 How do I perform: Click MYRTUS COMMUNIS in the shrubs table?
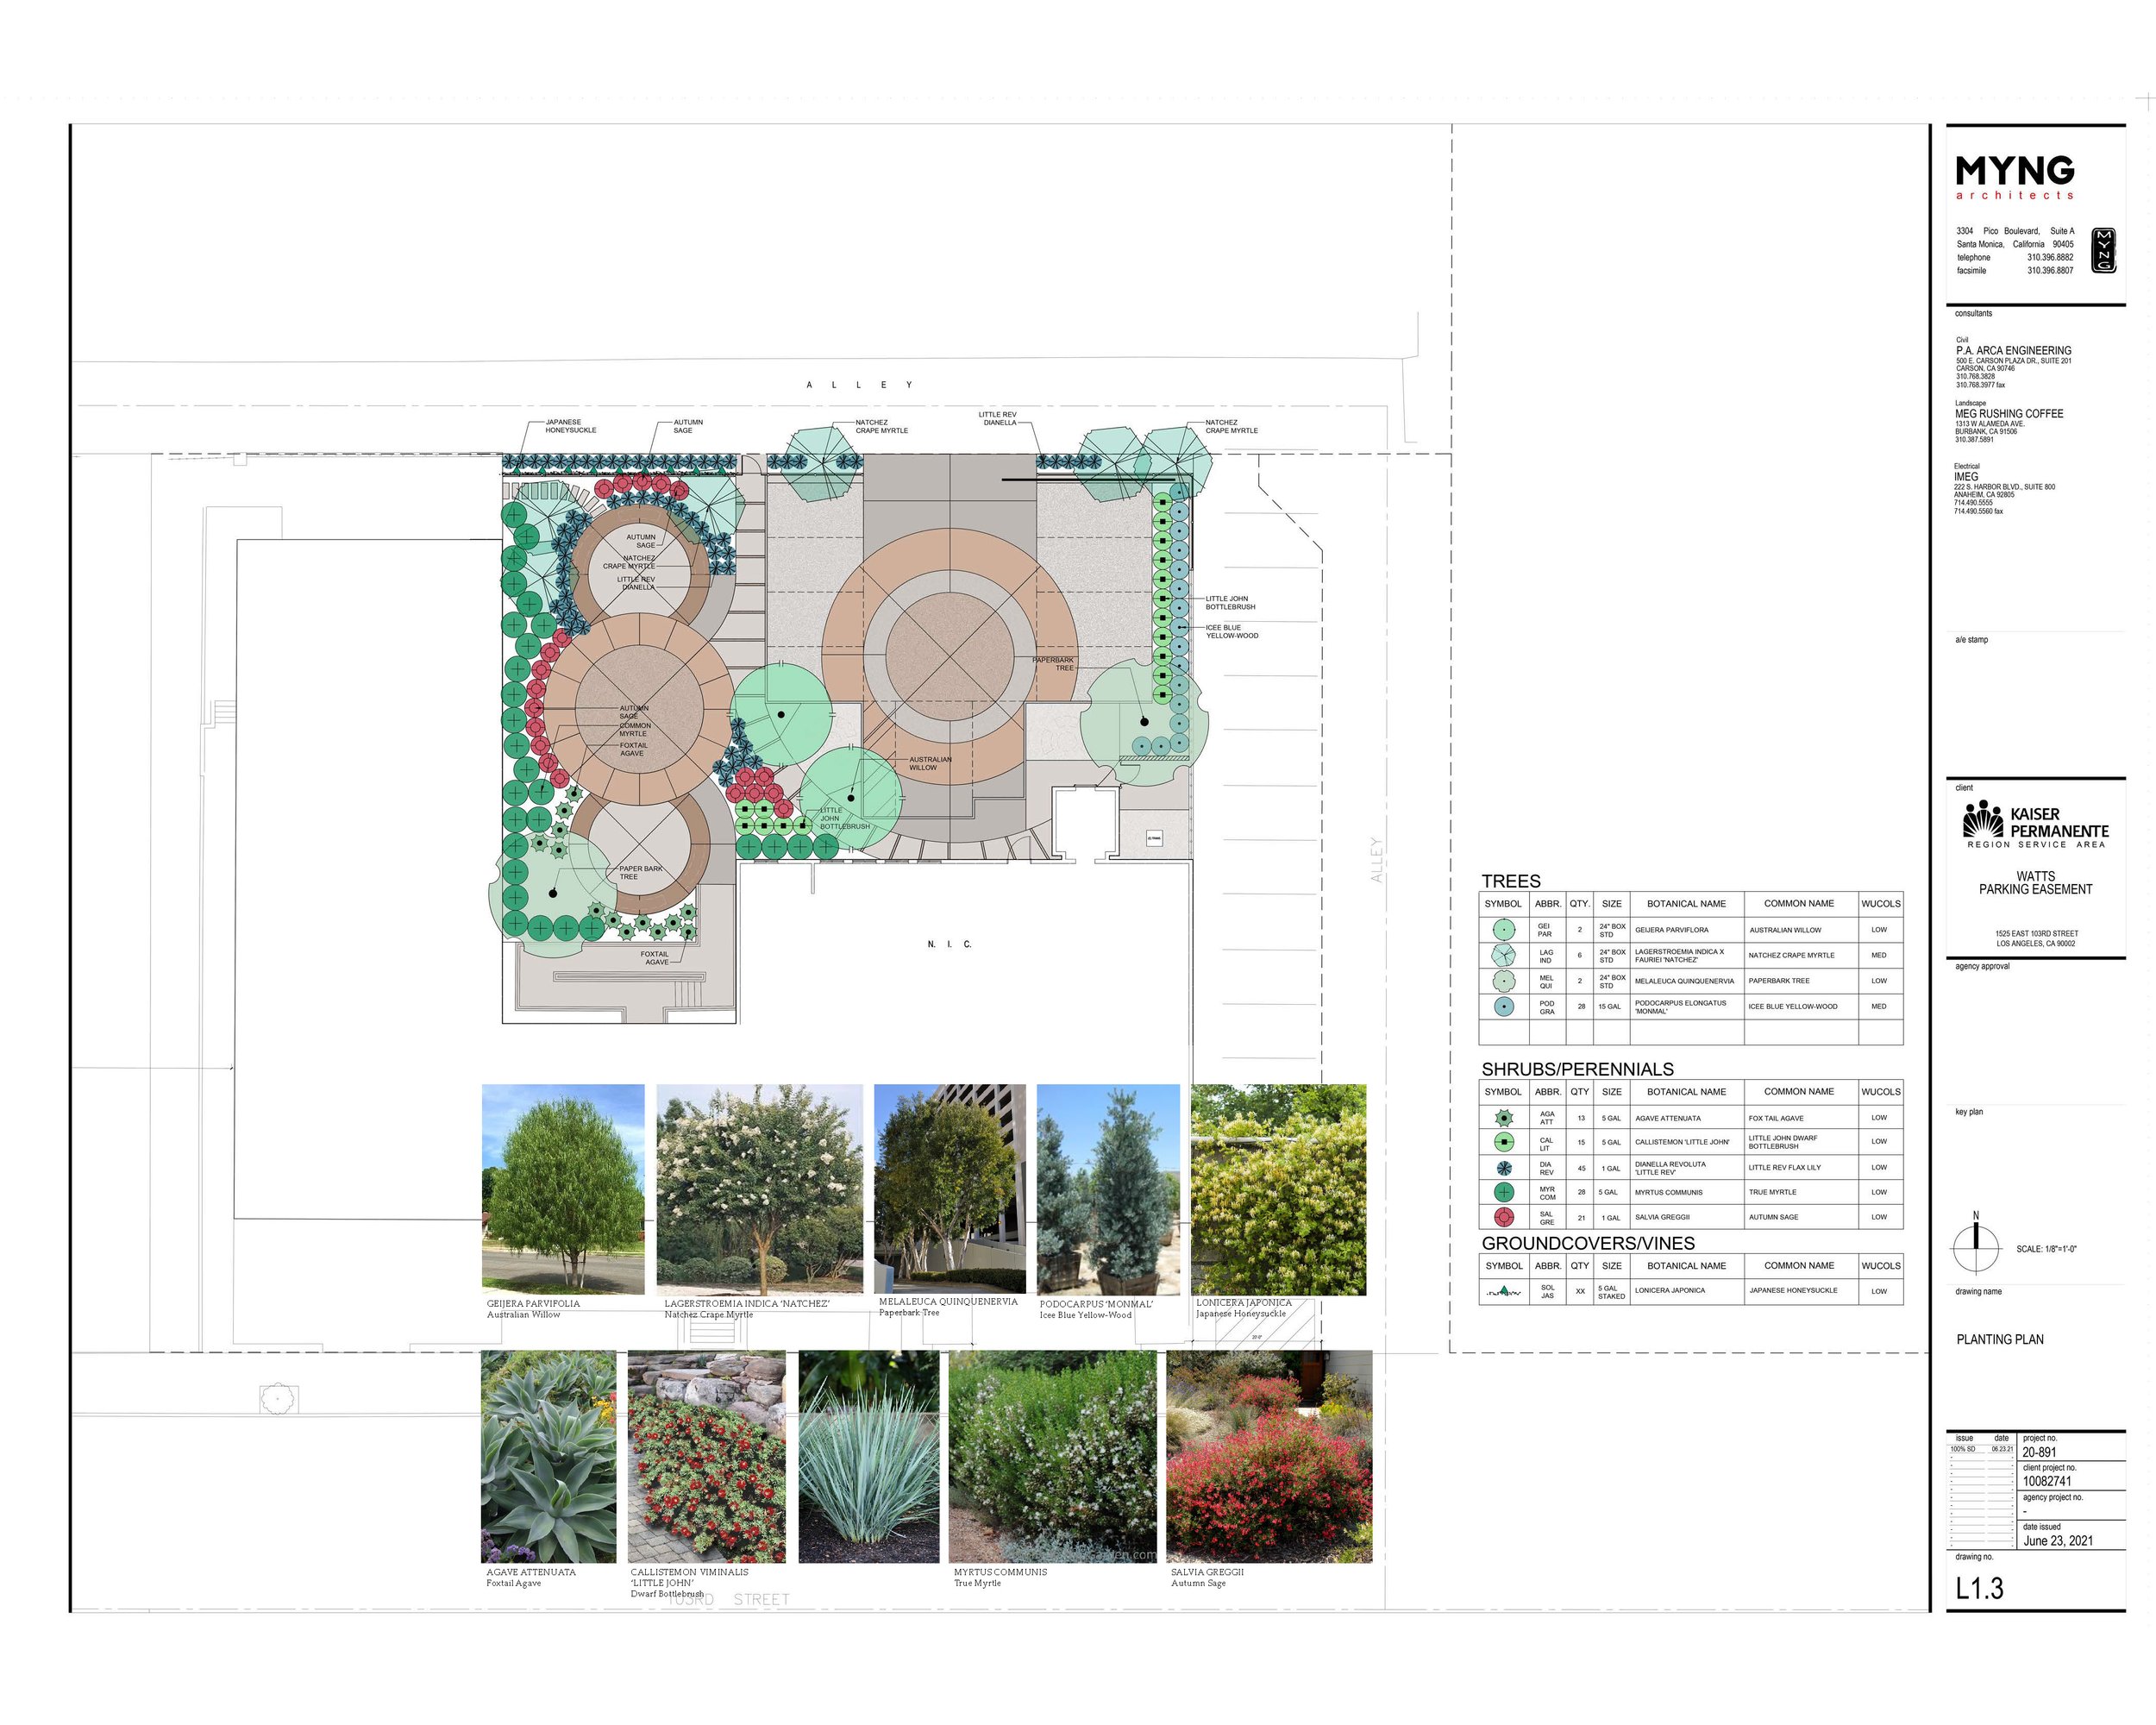point(1669,1192)
